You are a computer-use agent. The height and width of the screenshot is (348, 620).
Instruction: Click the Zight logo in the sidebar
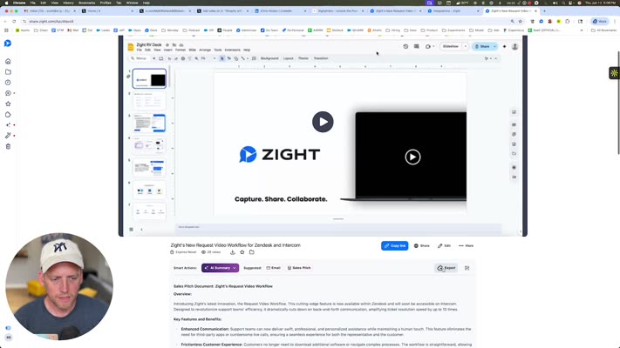[x=8, y=43]
